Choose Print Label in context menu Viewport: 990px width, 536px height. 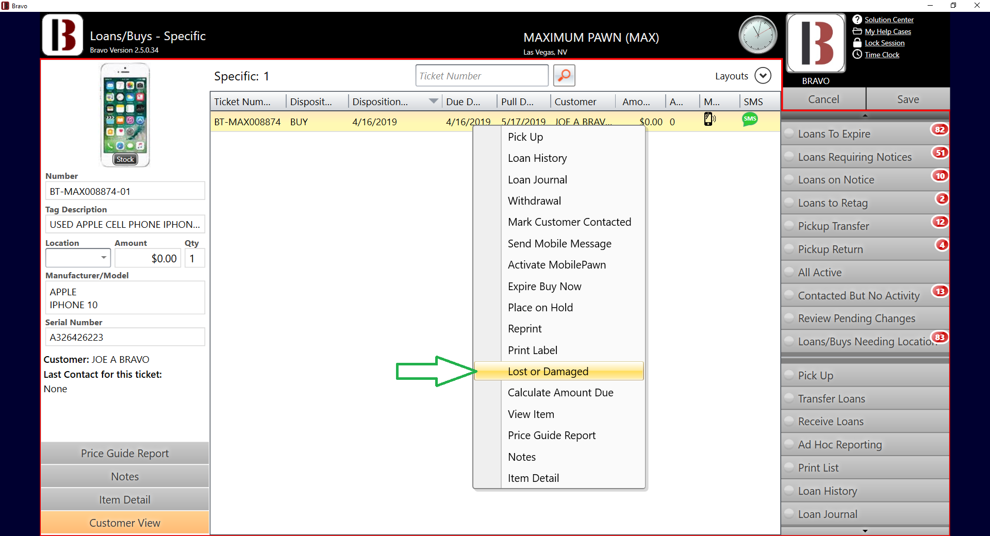pyautogui.click(x=559, y=350)
